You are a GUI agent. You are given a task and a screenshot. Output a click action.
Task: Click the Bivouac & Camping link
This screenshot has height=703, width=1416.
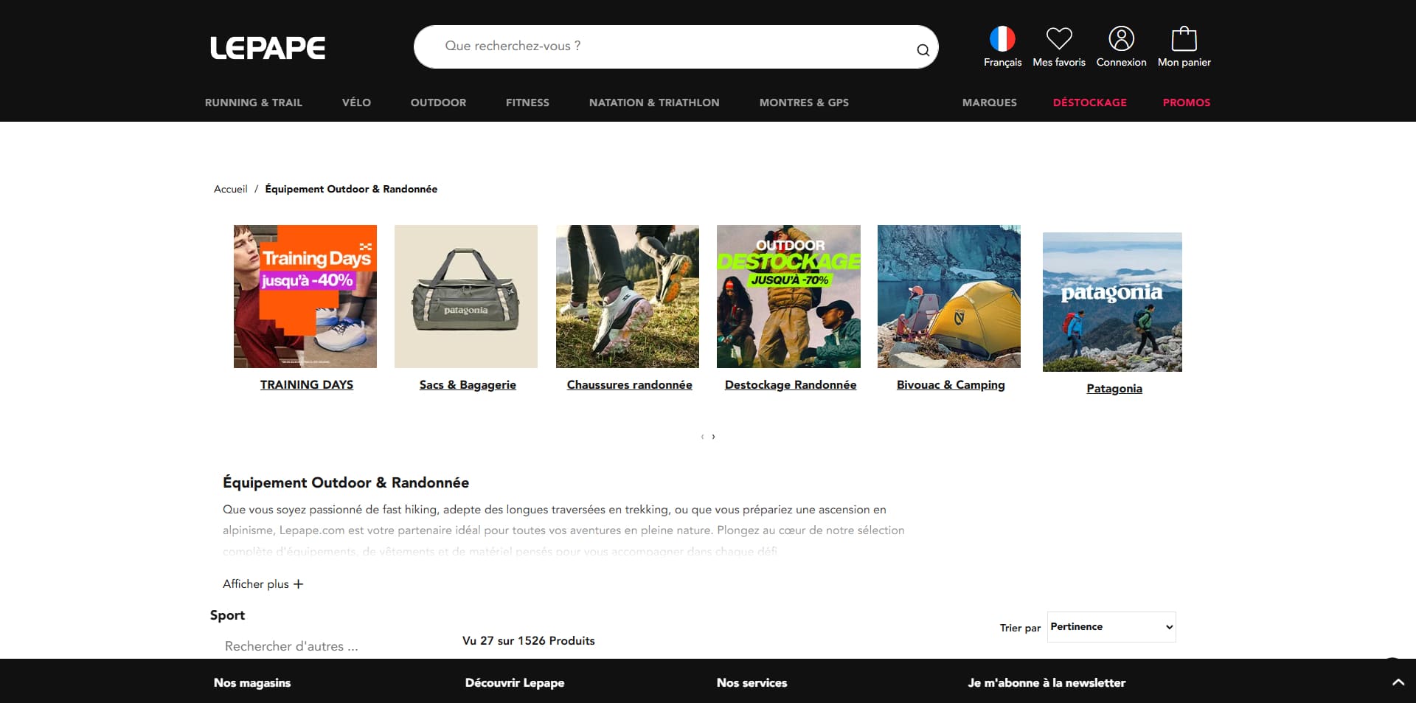coord(951,385)
